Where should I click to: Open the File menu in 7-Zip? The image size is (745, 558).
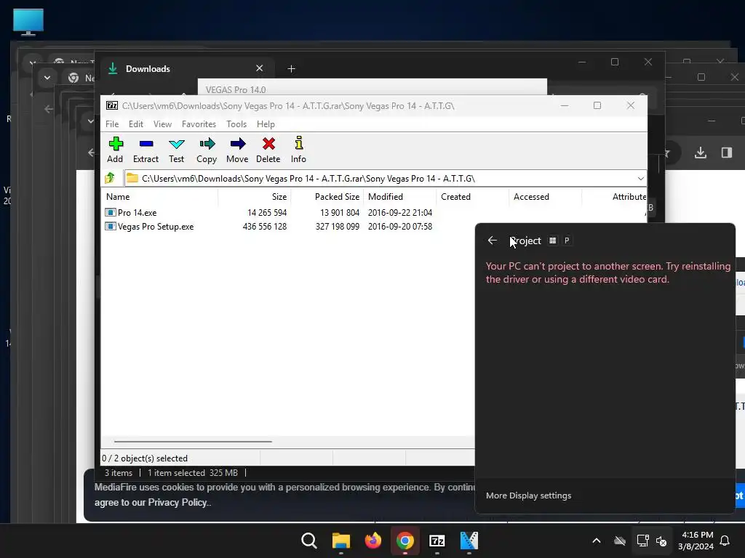pos(112,124)
